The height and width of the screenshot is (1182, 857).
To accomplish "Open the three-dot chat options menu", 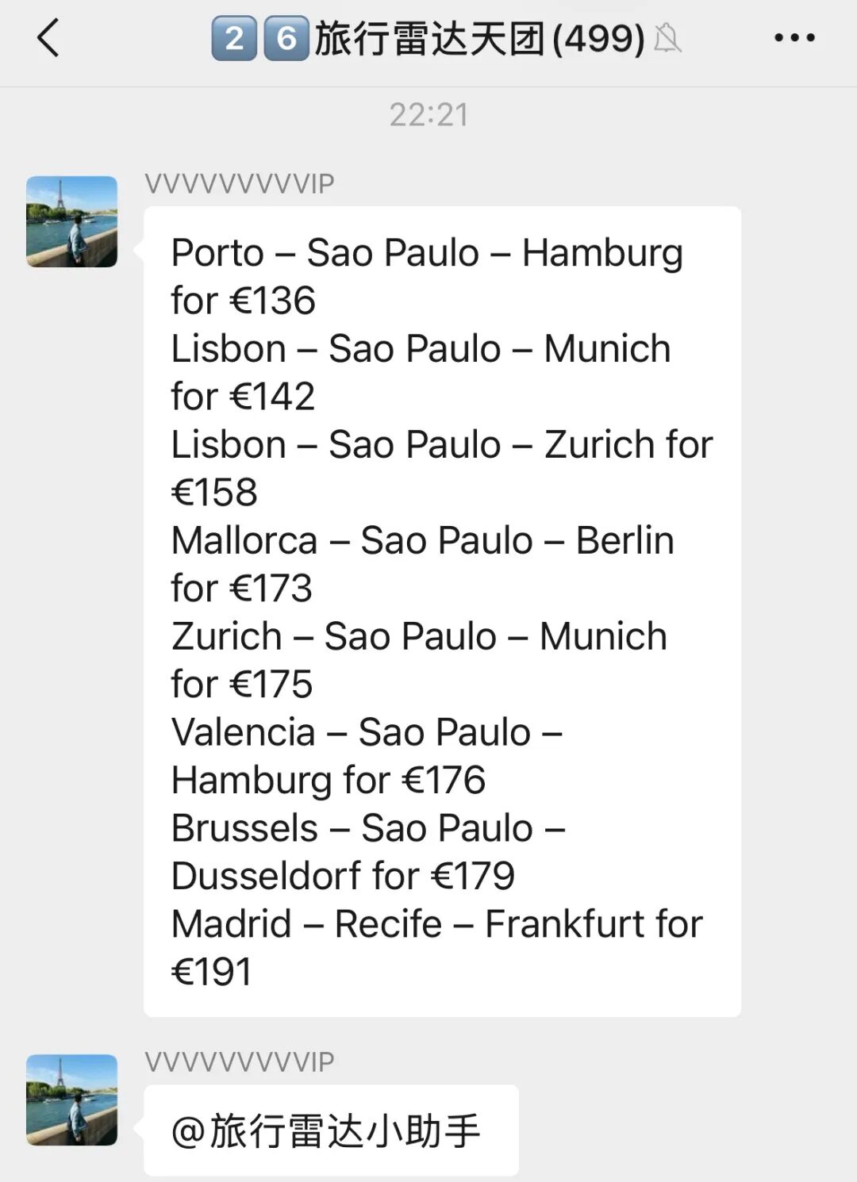I will coord(794,37).
